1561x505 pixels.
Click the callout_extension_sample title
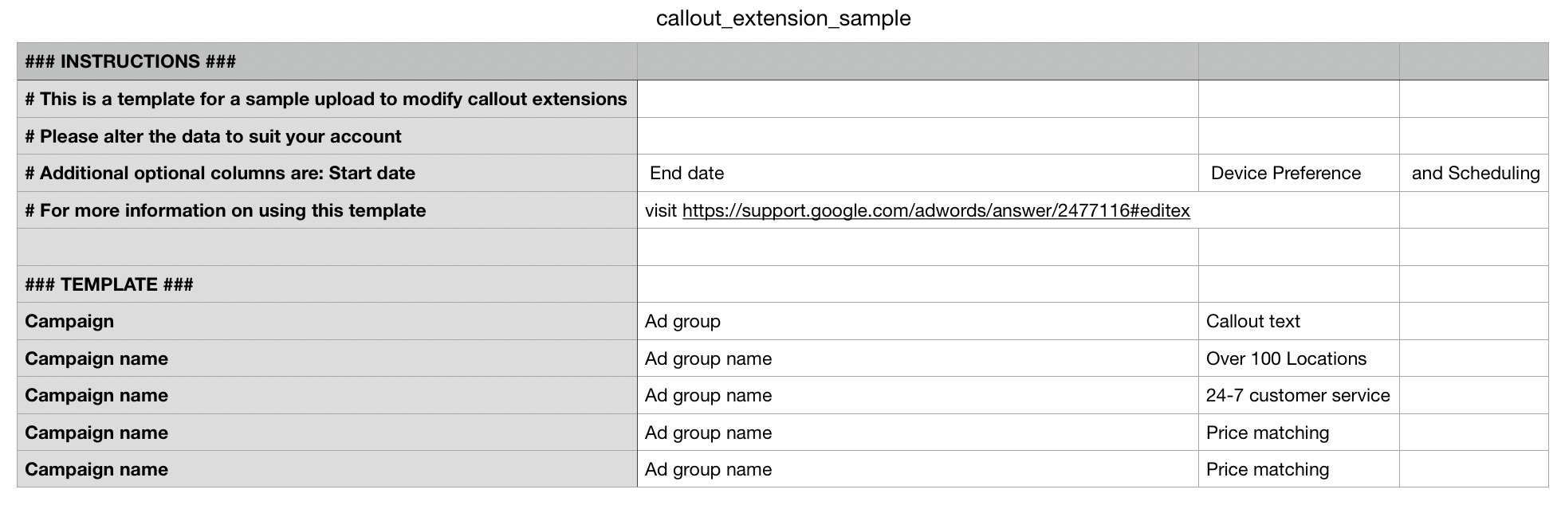point(783,18)
